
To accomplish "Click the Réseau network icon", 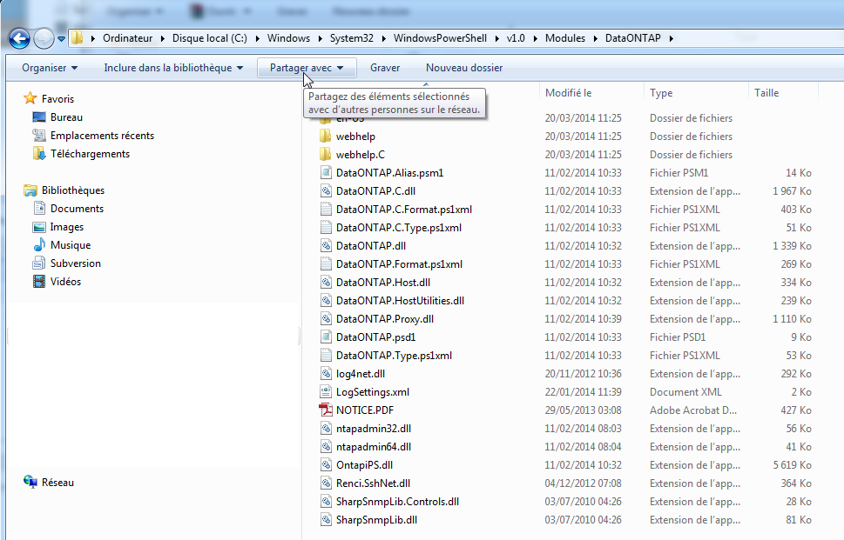I will pos(30,482).
